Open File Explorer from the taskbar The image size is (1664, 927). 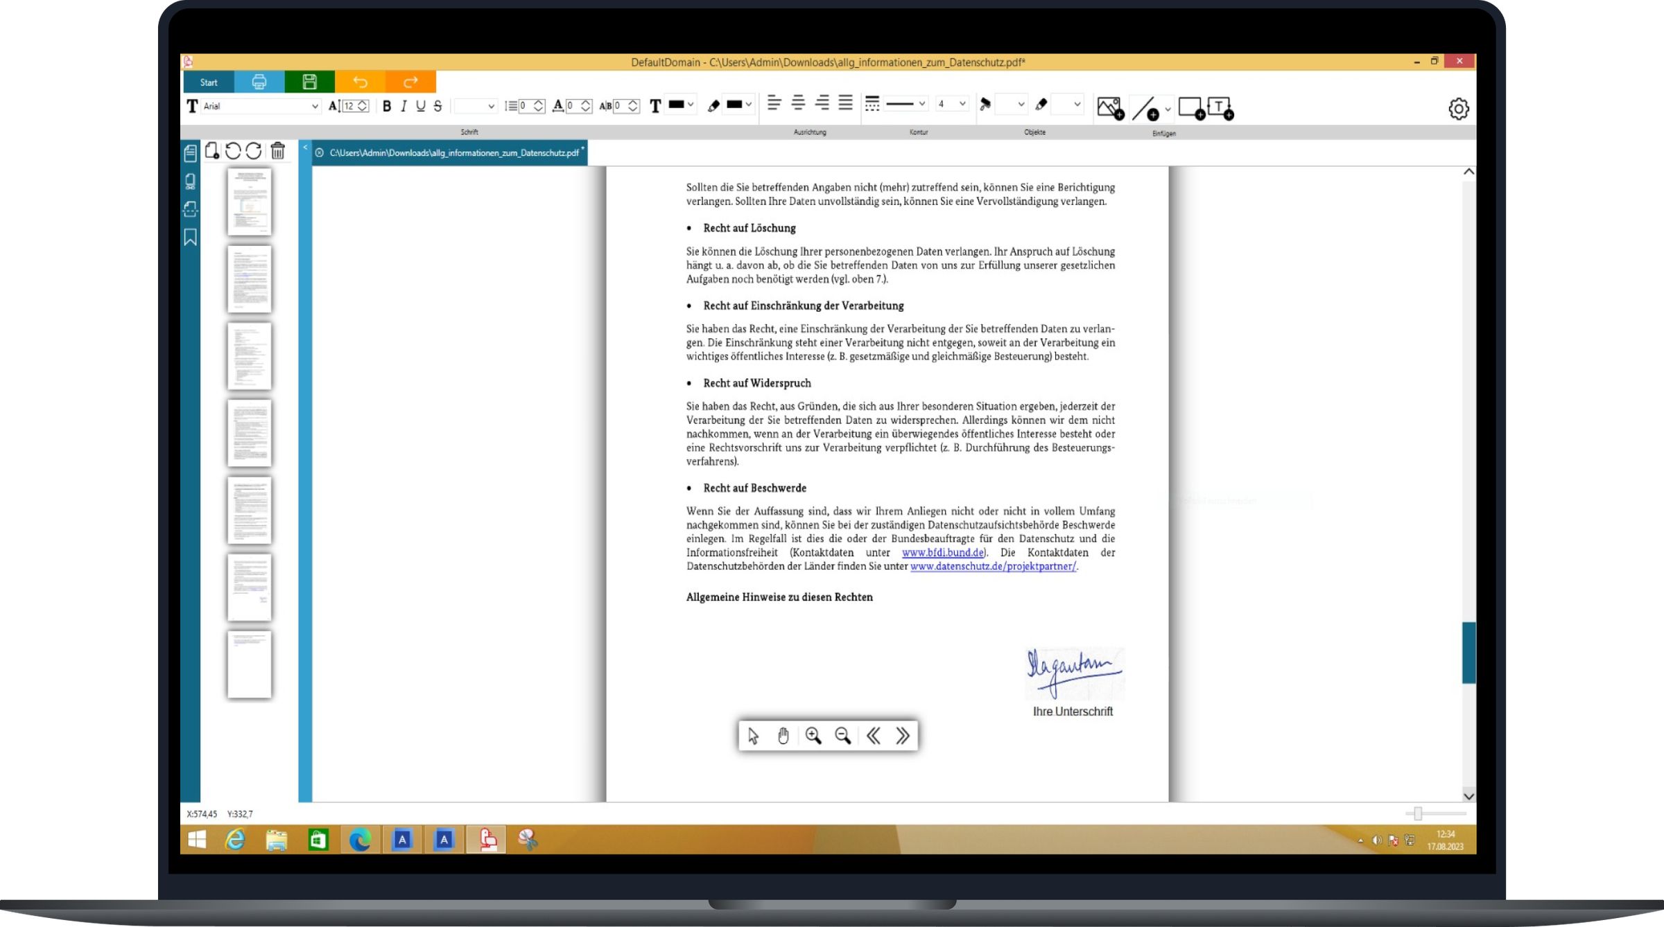click(x=277, y=840)
